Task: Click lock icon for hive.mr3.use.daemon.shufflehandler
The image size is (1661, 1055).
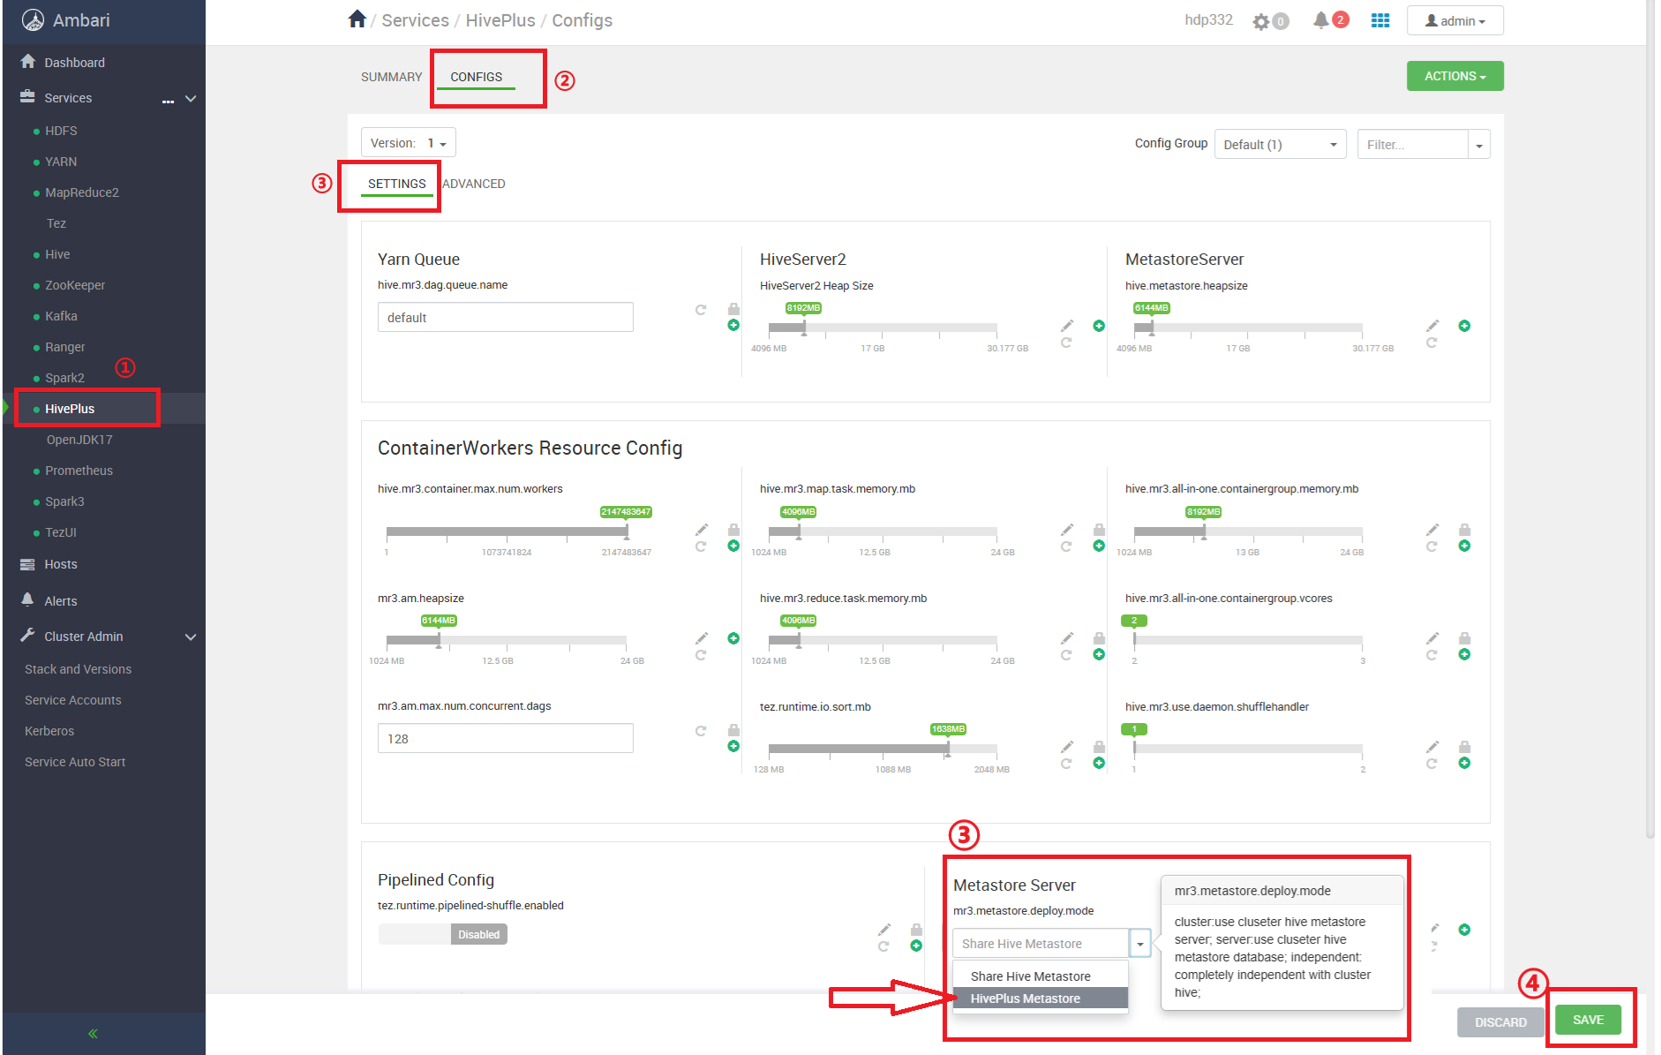Action: pos(1464,747)
